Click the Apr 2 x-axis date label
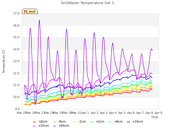Screen dimensions: 175x131 pyautogui.click(x=95, y=113)
